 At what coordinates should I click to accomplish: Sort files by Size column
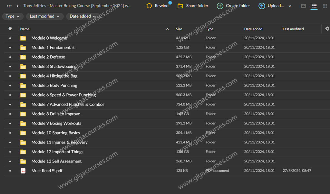click(x=179, y=29)
